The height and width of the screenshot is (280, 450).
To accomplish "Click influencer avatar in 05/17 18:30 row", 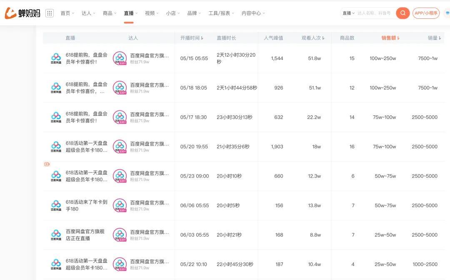I will pyautogui.click(x=120, y=117).
